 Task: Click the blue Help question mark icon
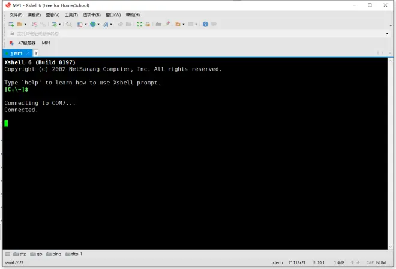(205, 24)
